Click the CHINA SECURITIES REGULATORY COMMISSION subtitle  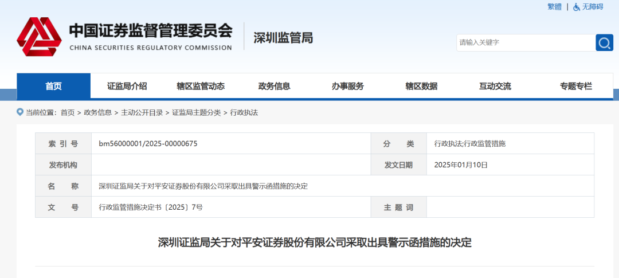(150, 48)
